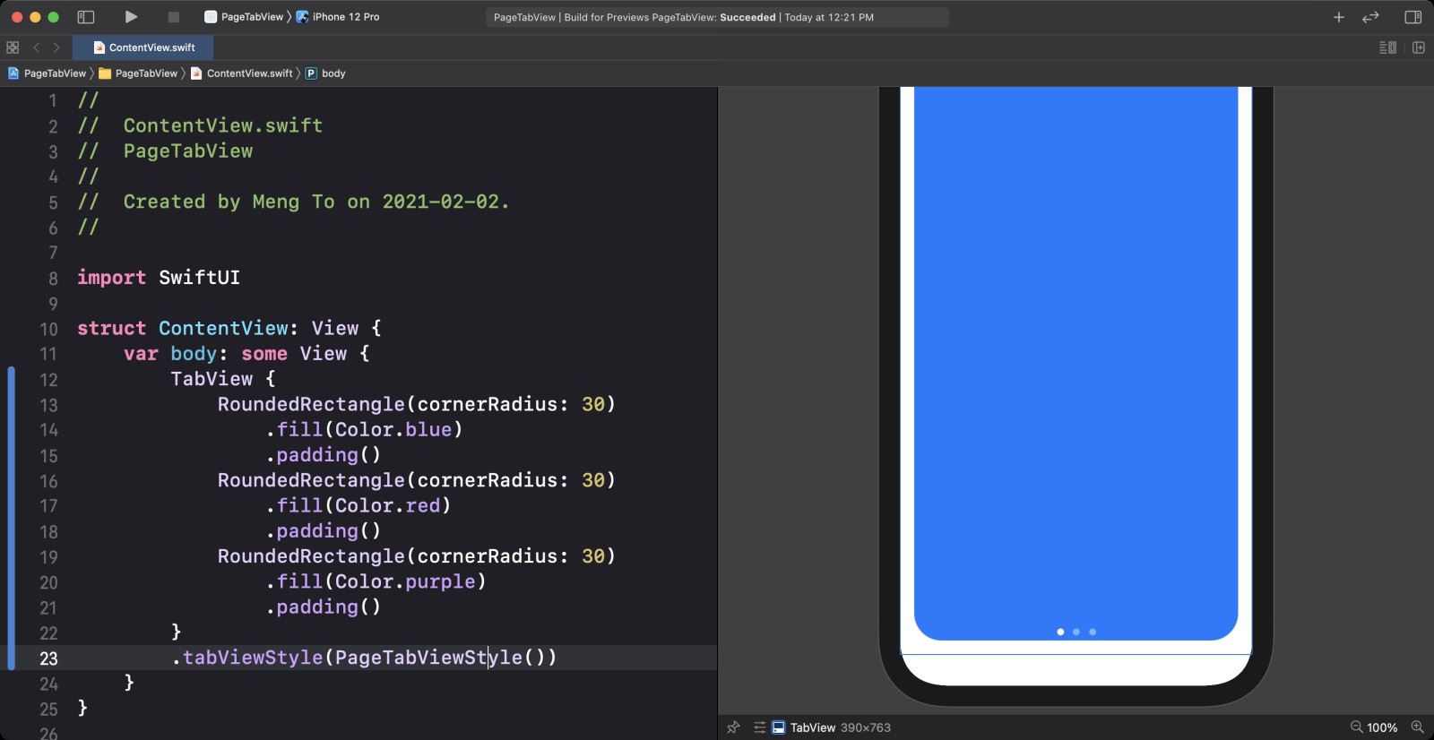
Task: Open the PageTabView project breadcrumb
Action: pos(48,73)
